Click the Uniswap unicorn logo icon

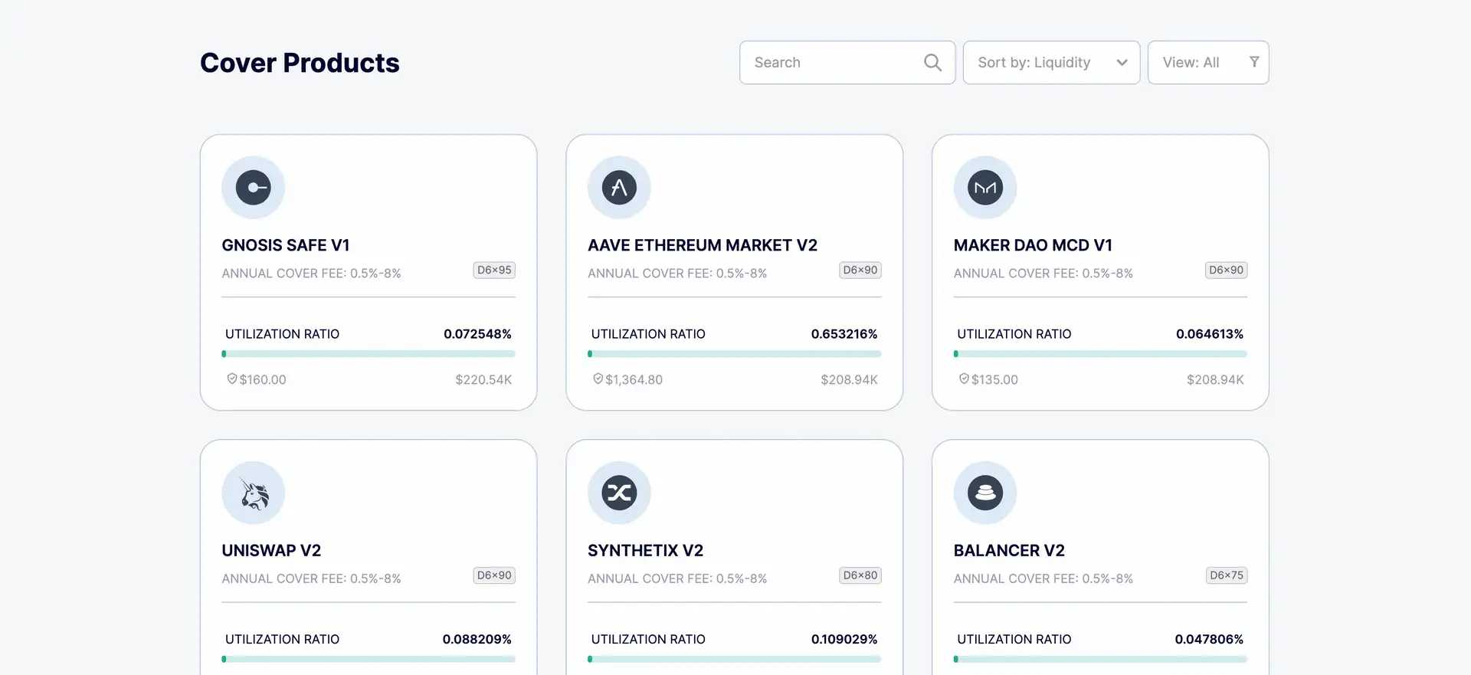click(x=253, y=493)
